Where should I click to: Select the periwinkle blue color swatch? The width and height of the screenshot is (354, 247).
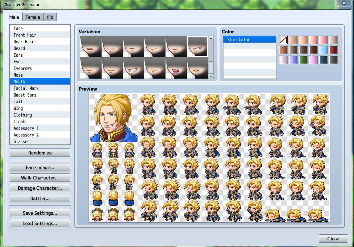293,60
